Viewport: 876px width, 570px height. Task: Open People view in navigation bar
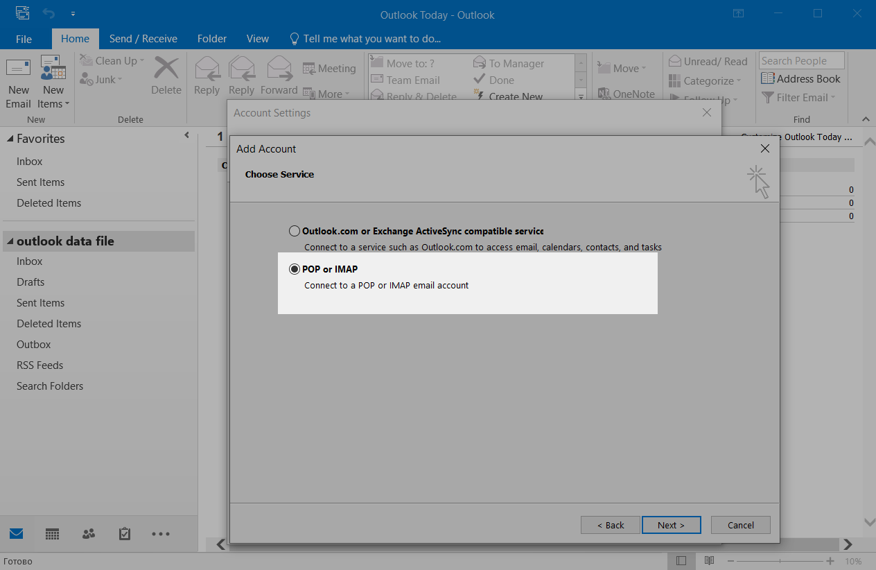click(x=89, y=534)
